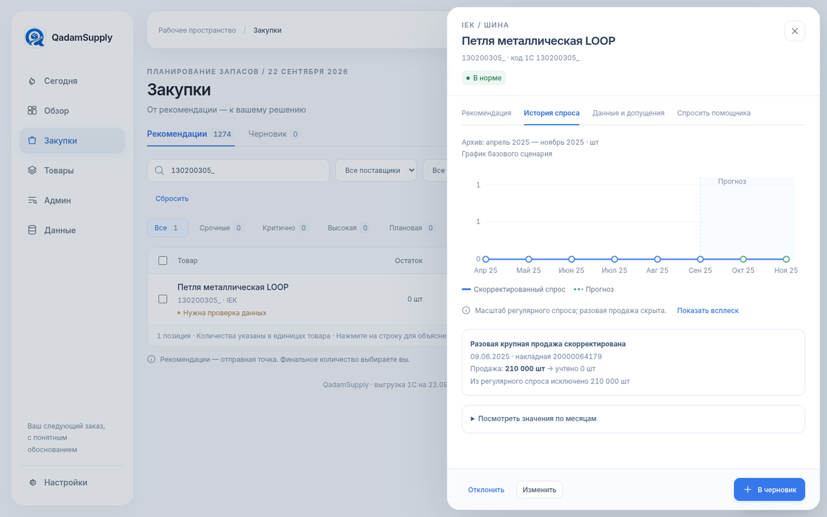This screenshot has width=827, height=517.
Task: Click the Изменить button
Action: point(540,489)
